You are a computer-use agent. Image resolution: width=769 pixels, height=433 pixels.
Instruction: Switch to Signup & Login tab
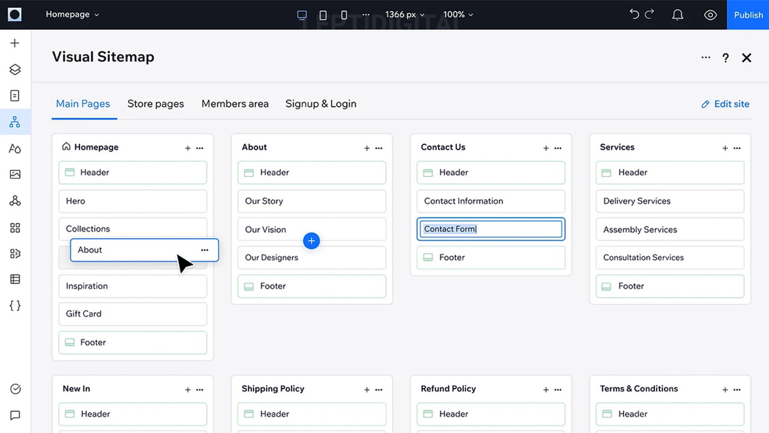(321, 103)
